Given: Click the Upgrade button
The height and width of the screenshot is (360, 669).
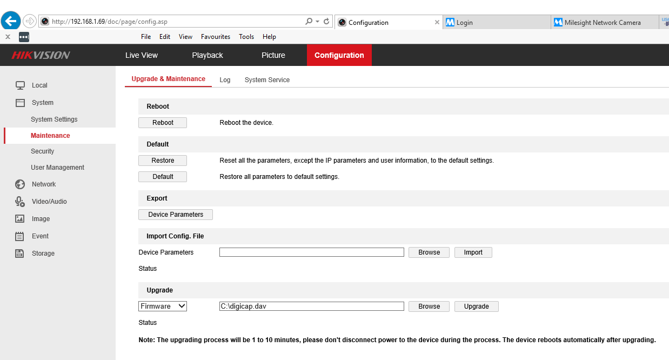Looking at the screenshot, I should [x=476, y=306].
